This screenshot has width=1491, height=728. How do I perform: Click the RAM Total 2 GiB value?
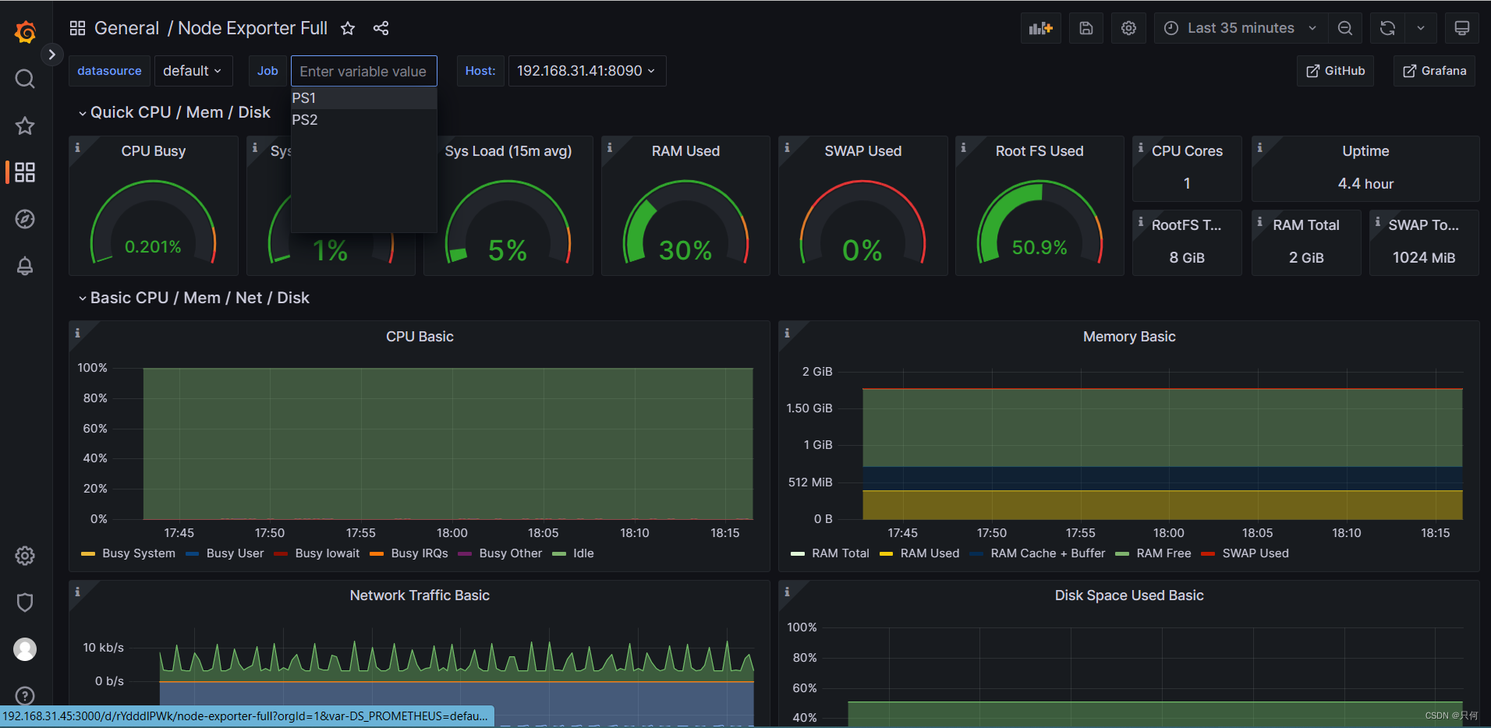1306,258
